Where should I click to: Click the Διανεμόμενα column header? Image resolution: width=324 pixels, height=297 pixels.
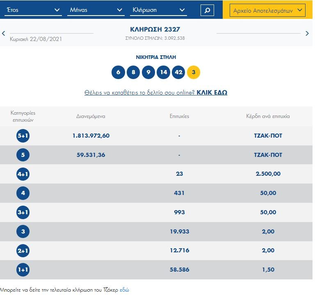pyautogui.click(x=91, y=116)
